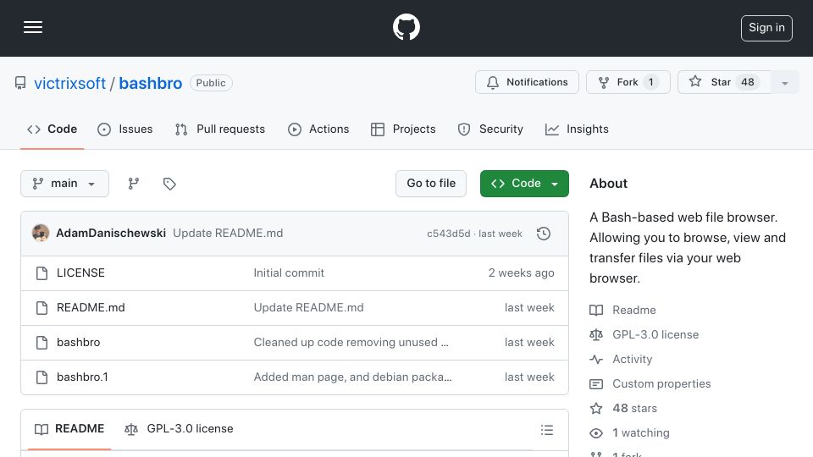The height and width of the screenshot is (457, 813).
Task: Click the LICENSE file icon
Action: [42, 273]
